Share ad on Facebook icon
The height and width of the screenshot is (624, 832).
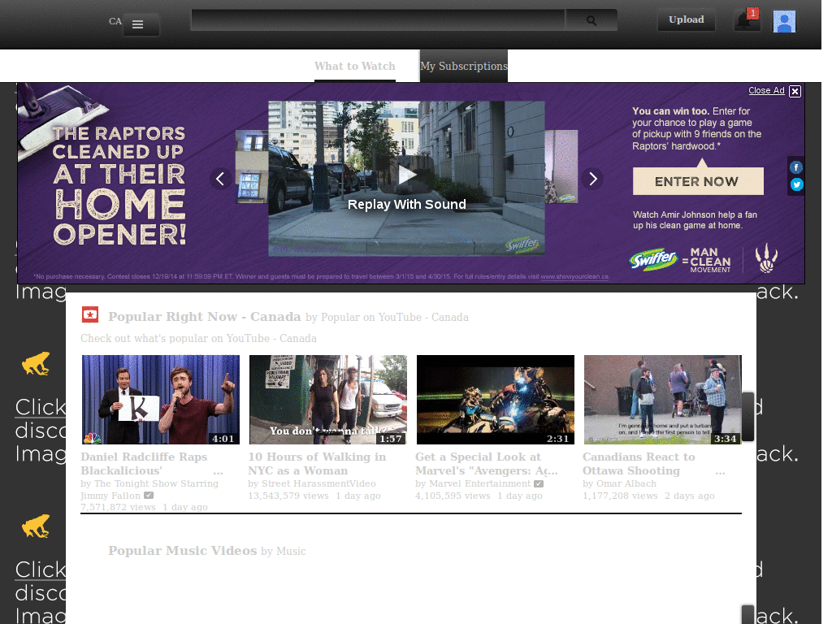(796, 167)
